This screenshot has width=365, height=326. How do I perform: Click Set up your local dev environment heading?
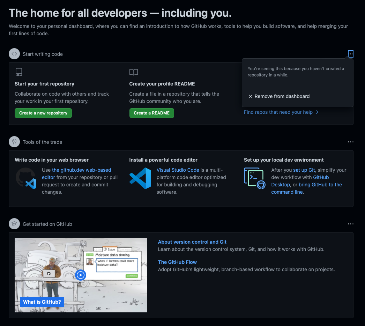(x=284, y=160)
